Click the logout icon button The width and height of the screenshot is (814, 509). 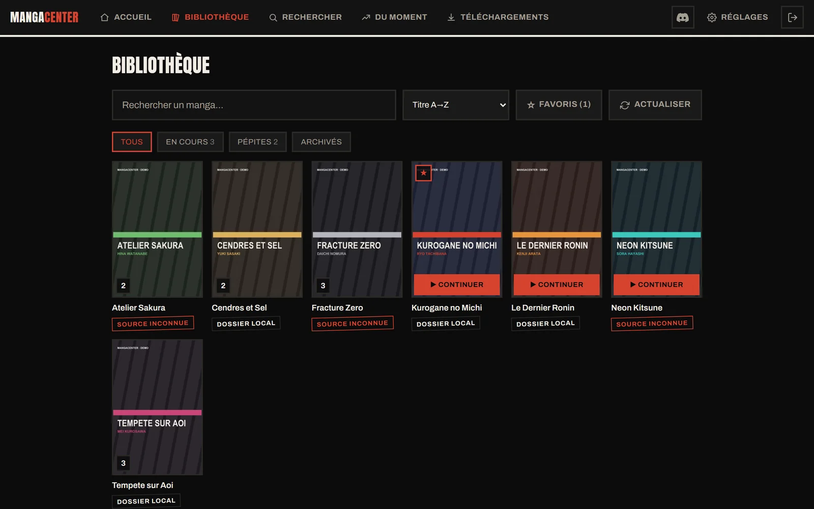792,17
